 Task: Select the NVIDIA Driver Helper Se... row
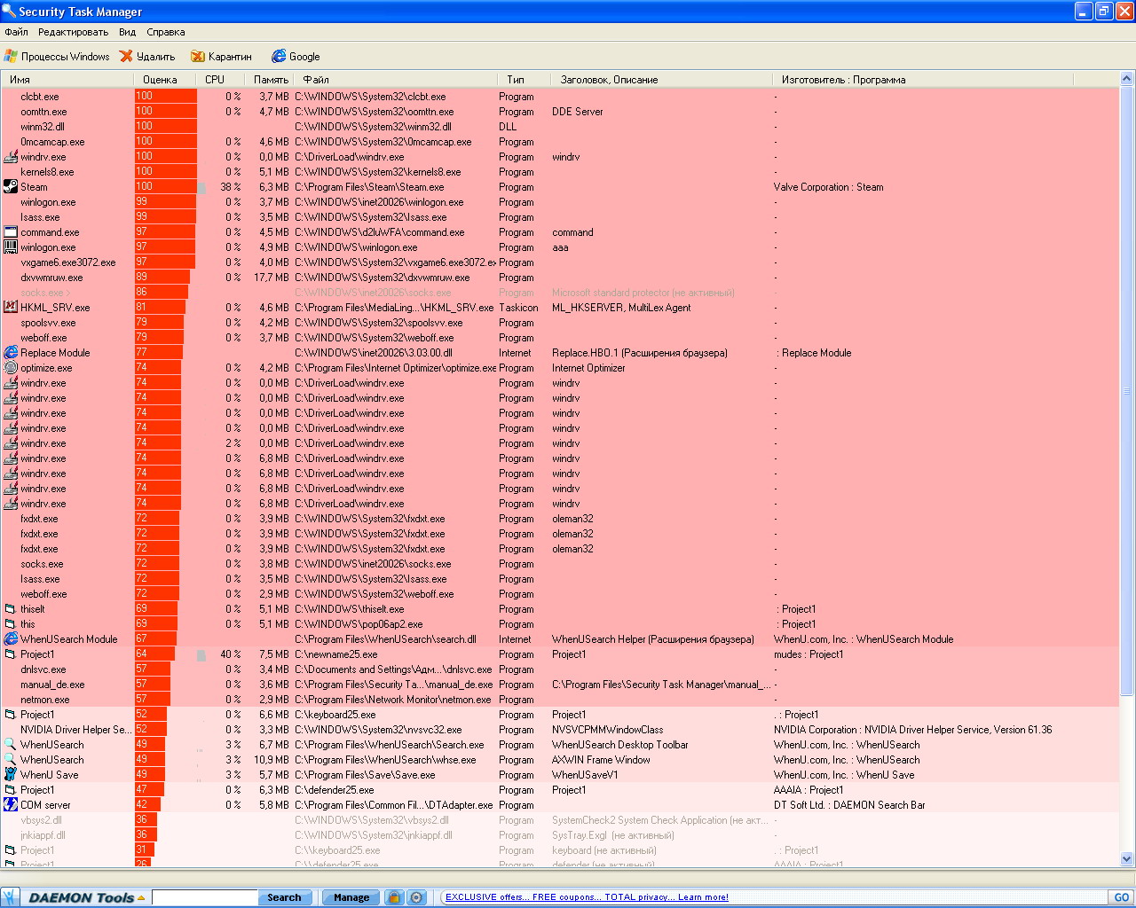coord(560,730)
